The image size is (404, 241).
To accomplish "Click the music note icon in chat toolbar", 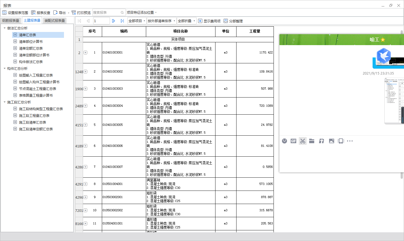I will 322,141.
